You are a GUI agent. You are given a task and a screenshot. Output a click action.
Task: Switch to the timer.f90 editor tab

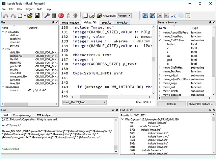[107, 23]
